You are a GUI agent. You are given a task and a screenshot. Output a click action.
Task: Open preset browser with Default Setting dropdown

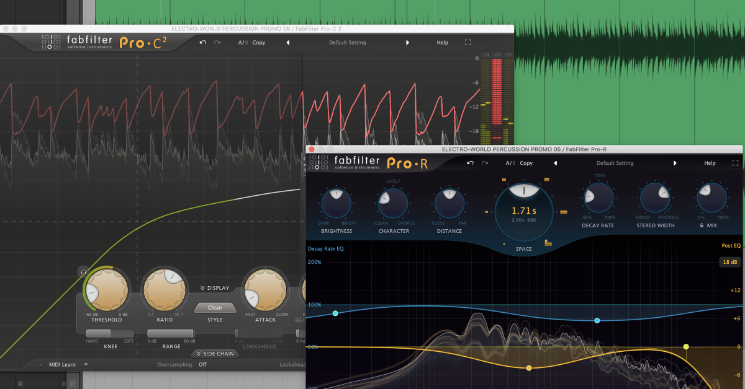(x=348, y=42)
